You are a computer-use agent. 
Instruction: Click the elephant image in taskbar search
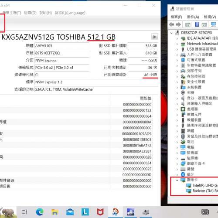pos(8,212)
